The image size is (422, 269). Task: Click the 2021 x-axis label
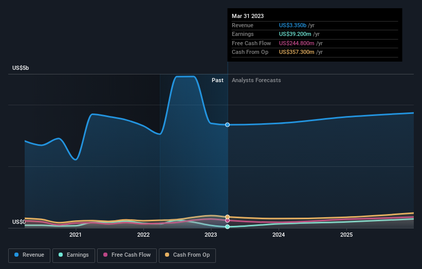pos(76,235)
